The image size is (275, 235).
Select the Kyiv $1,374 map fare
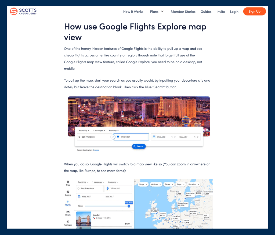[x=206, y=216]
